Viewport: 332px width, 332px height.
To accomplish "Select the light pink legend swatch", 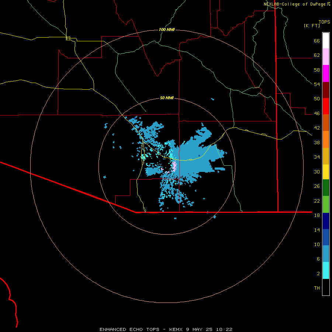I will click(326, 57).
